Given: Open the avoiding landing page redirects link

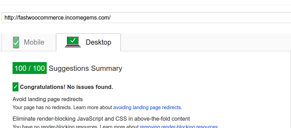Looking at the screenshot, I should pos(147,107).
